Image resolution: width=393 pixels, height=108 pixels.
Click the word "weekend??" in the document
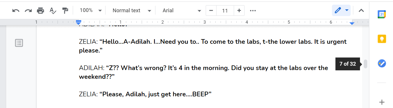(95, 77)
